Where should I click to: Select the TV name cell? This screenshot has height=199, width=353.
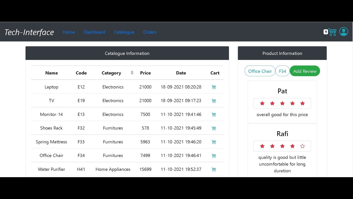click(52, 101)
